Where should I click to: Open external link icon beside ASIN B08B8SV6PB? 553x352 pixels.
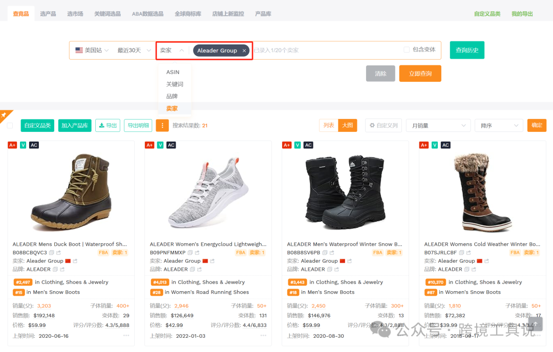coord(332,252)
